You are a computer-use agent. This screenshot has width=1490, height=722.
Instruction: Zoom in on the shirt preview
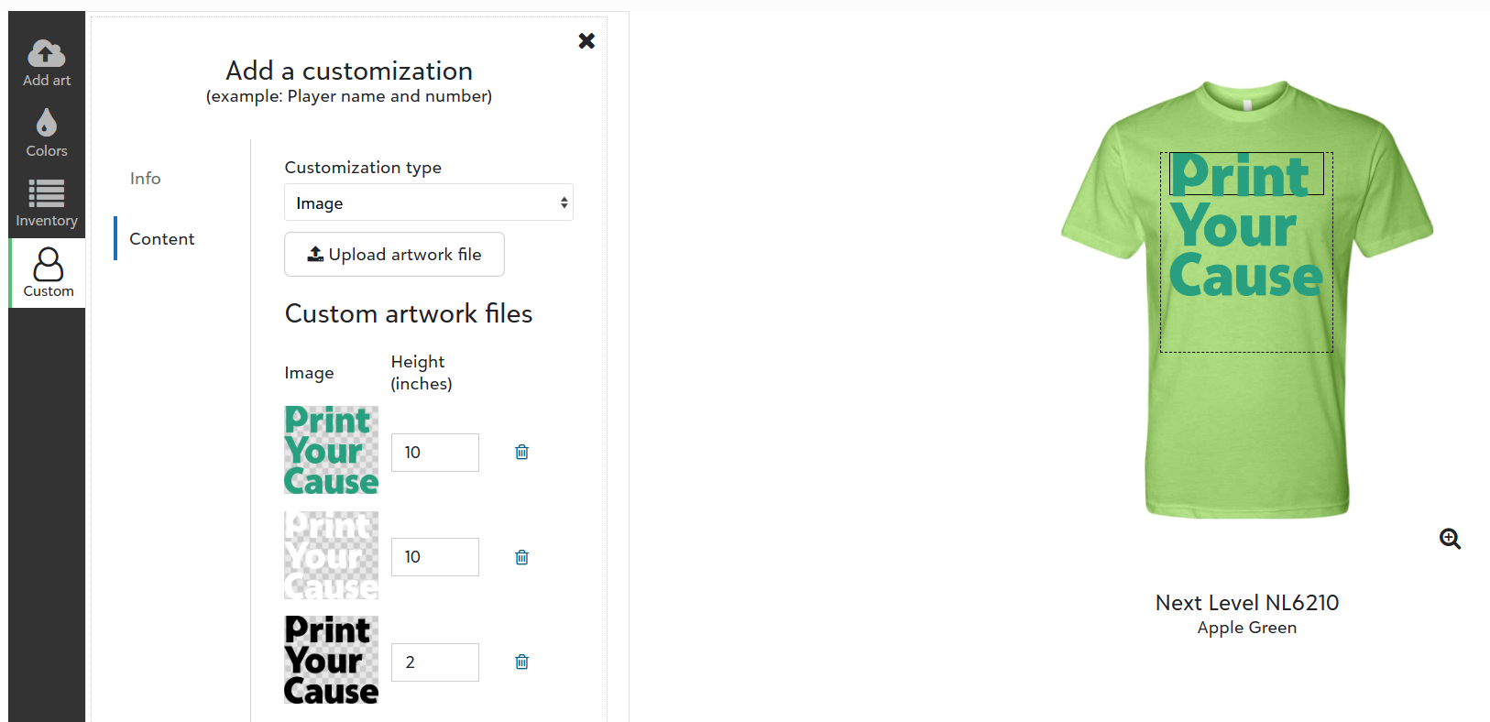[1450, 539]
